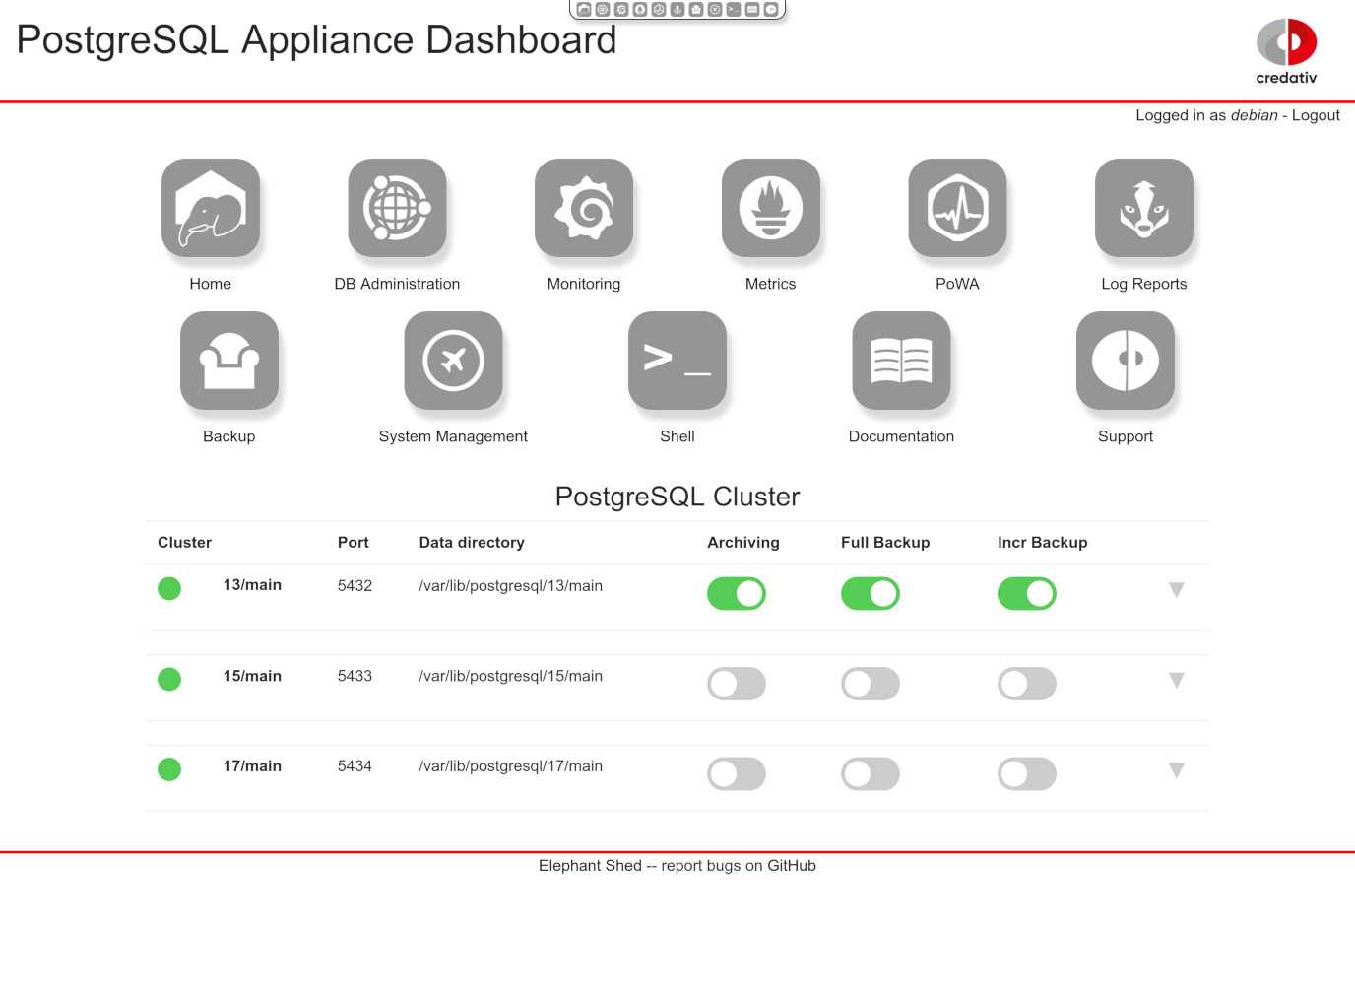This screenshot has width=1355, height=995.
Task: Open the Backup armchair icon
Action: point(229,361)
